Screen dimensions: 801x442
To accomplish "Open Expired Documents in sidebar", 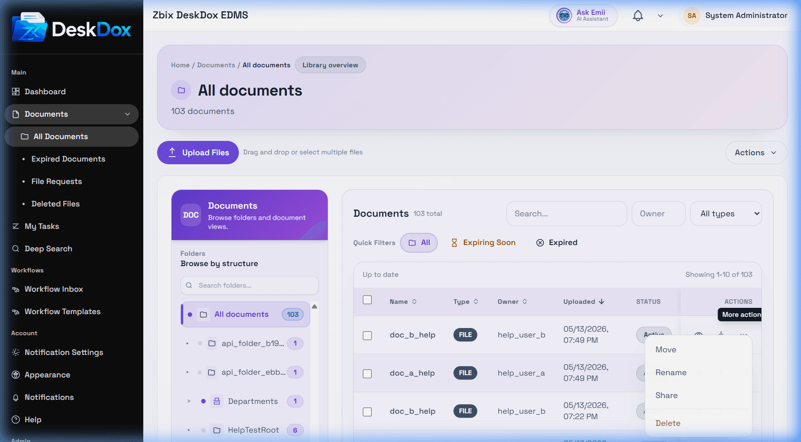I will point(68,159).
